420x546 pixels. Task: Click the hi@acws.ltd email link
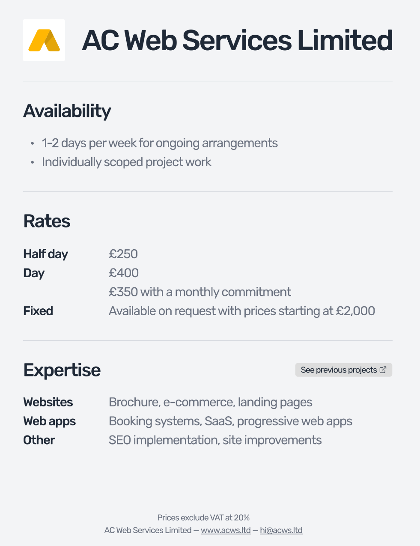point(281,530)
